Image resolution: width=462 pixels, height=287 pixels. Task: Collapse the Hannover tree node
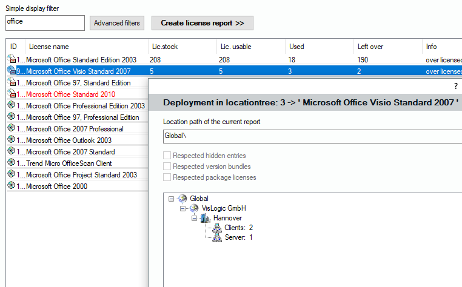[x=195, y=218]
